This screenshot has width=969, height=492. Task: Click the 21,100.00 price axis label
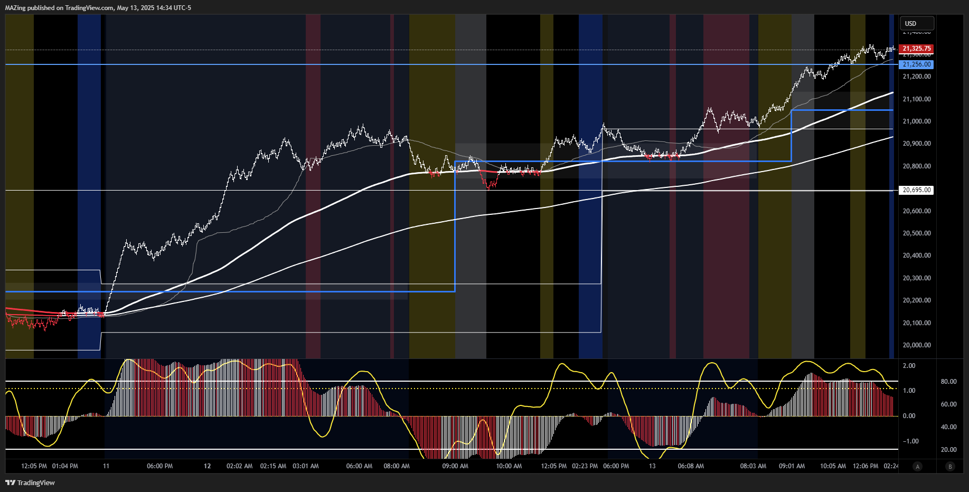(x=917, y=99)
